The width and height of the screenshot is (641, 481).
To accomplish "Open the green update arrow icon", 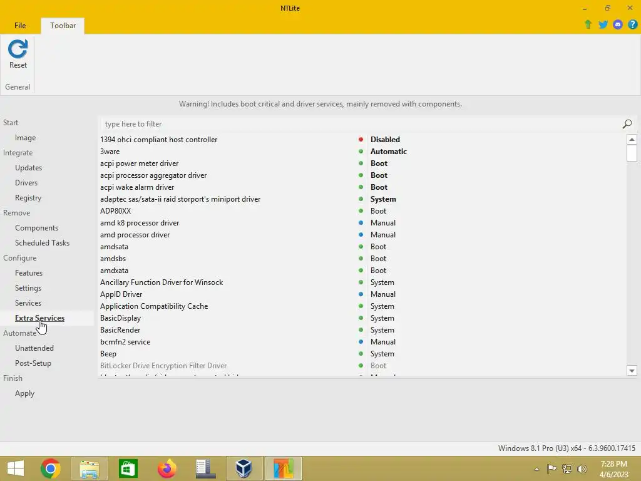I will click(588, 24).
